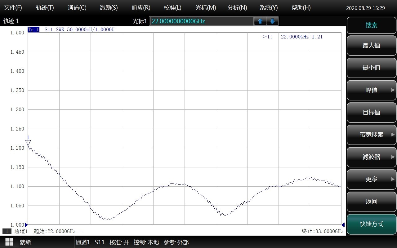The height and width of the screenshot is (248, 397).
Task: Select the channel 1 number box
Action: (7, 231)
